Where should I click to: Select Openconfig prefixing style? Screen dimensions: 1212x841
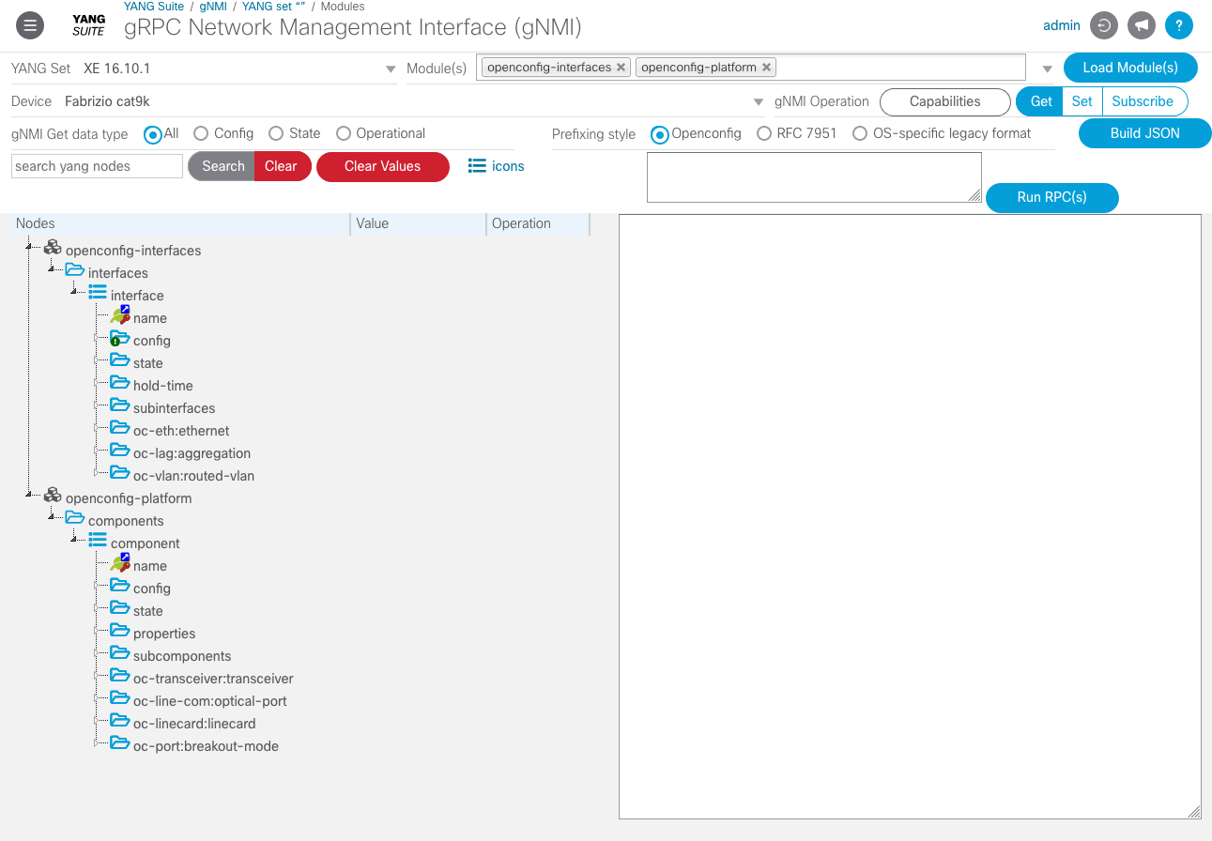click(x=660, y=134)
